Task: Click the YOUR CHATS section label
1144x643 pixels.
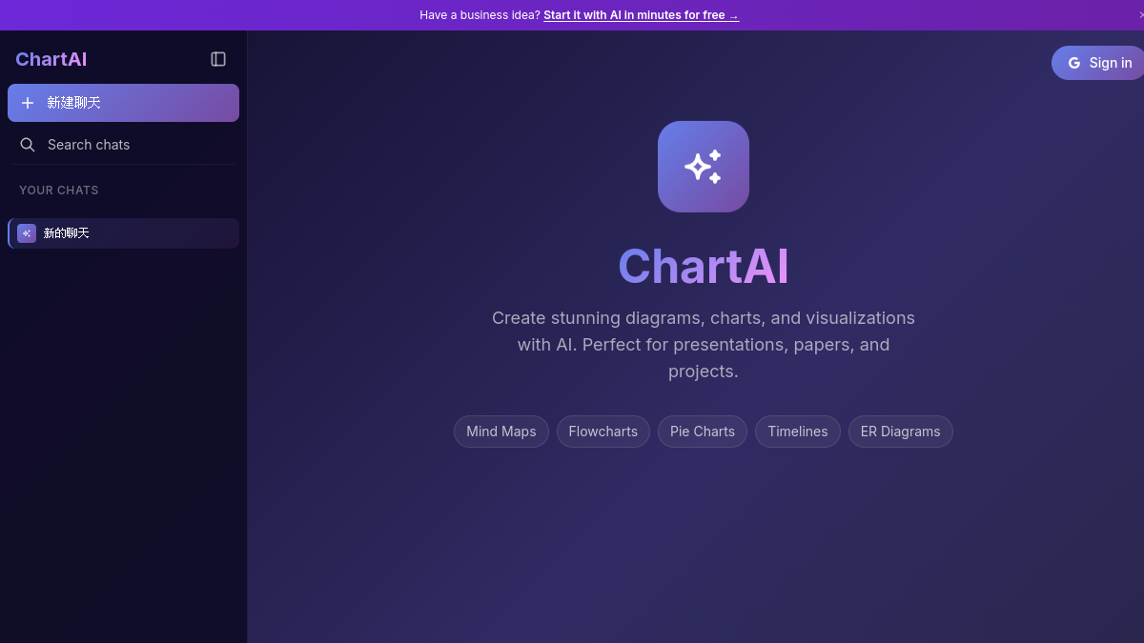Action: point(59,191)
